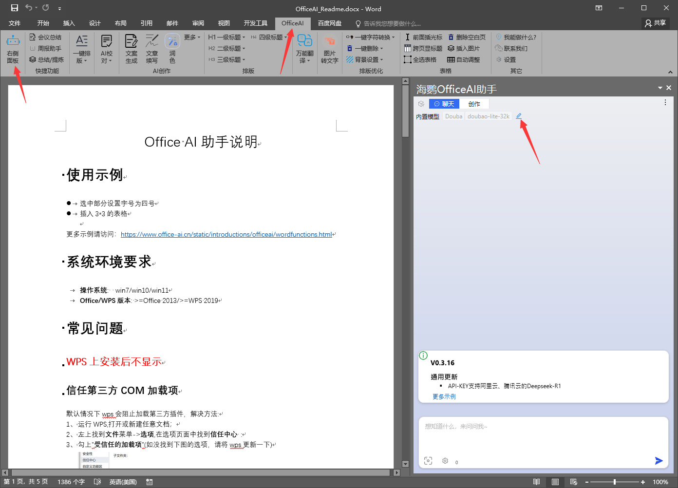The image size is (678, 488).
Task: Open the 右侧面板 side panel button
Action: click(x=13, y=49)
